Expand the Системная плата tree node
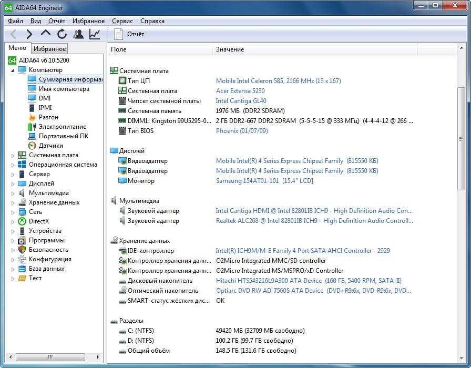The width and height of the screenshot is (471, 368). [13, 155]
